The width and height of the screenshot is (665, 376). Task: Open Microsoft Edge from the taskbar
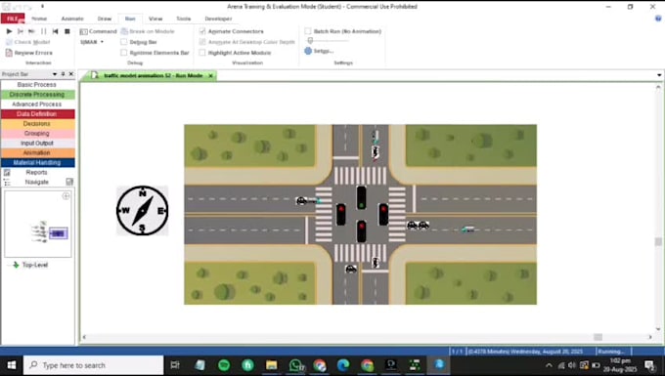(x=343, y=365)
